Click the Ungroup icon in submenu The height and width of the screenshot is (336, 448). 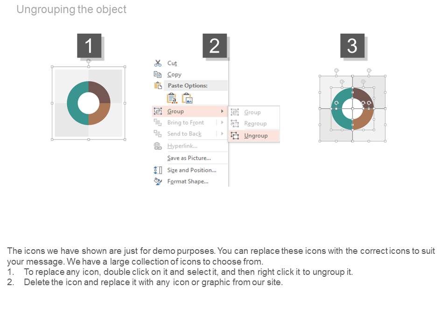tap(235, 136)
